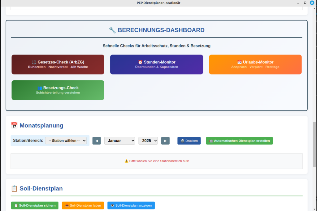Click the scales icon on Gesetzes-Check
This screenshot has width=317, height=211.
click(x=34, y=62)
